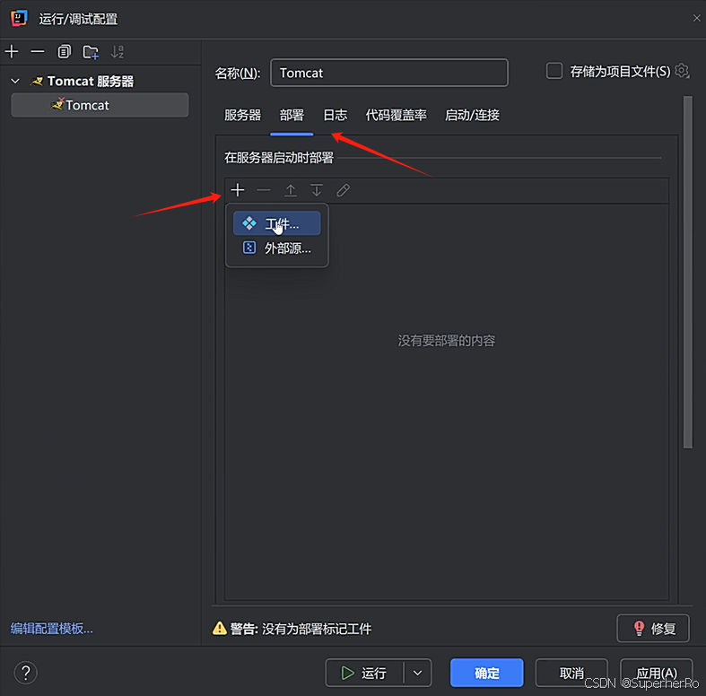Remove the selected run configuration
The image size is (706, 696).
point(38,52)
